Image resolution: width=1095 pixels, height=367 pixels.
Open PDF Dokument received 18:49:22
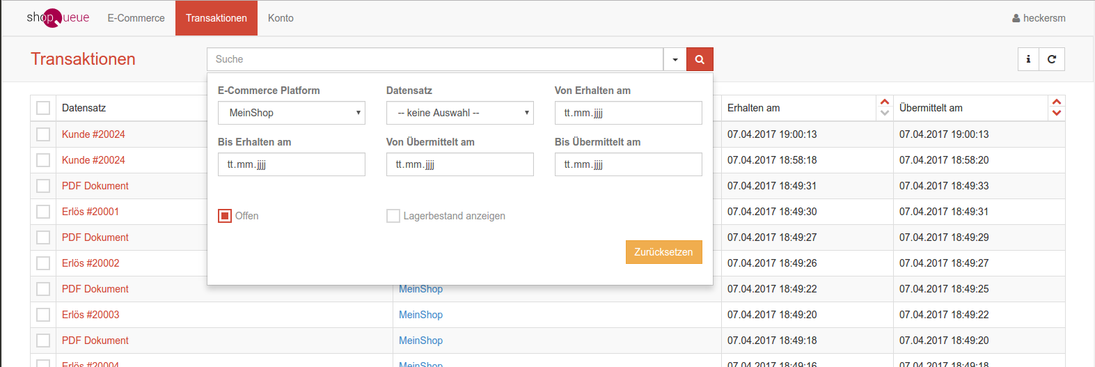tap(95, 289)
